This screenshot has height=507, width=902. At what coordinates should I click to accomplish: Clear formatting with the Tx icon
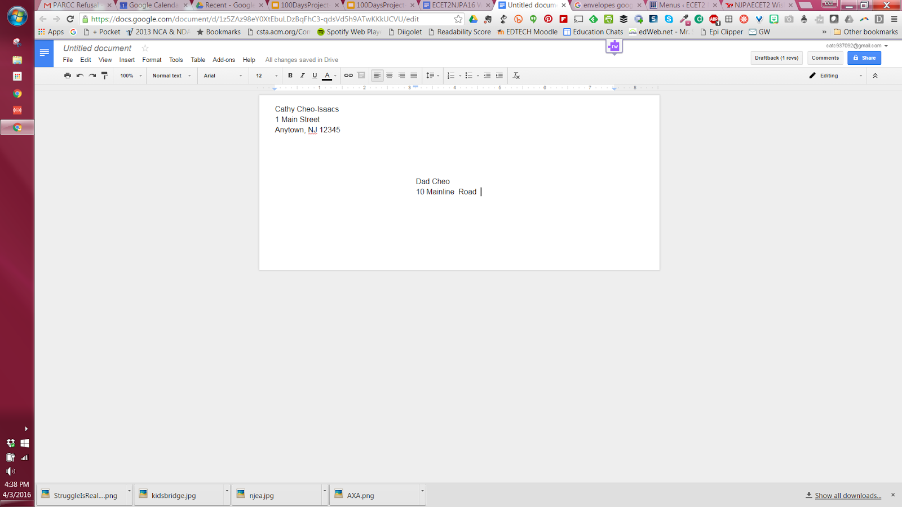coord(516,75)
